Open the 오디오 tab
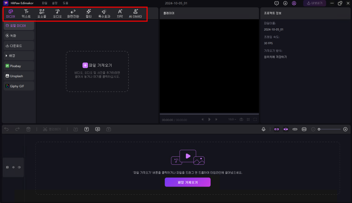Viewport: 352px width, 203px height. pos(58,14)
